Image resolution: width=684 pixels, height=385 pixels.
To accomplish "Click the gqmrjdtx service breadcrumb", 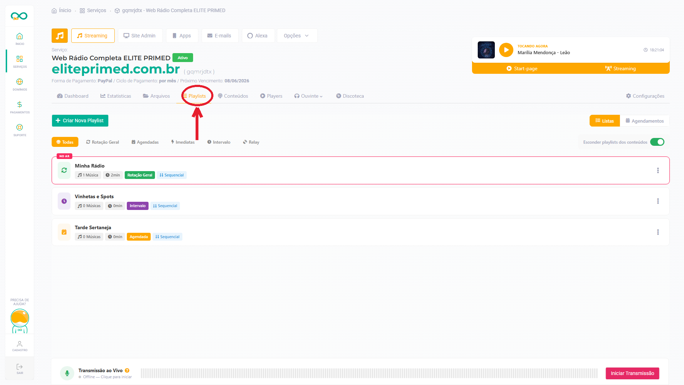I will [x=170, y=10].
